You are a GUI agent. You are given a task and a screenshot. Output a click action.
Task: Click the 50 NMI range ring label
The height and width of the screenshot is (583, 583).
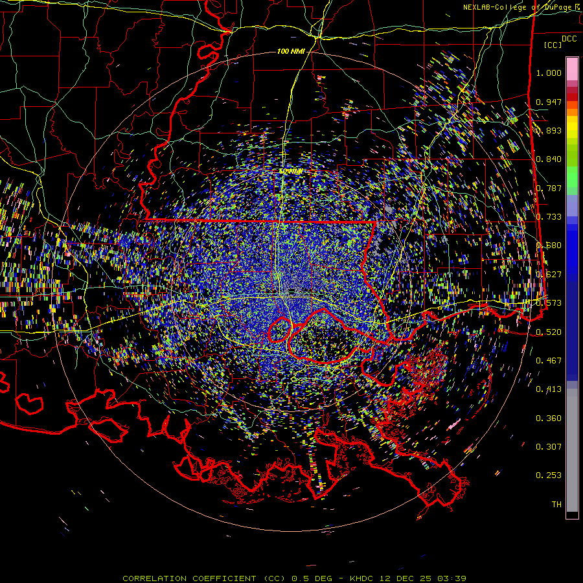(291, 172)
